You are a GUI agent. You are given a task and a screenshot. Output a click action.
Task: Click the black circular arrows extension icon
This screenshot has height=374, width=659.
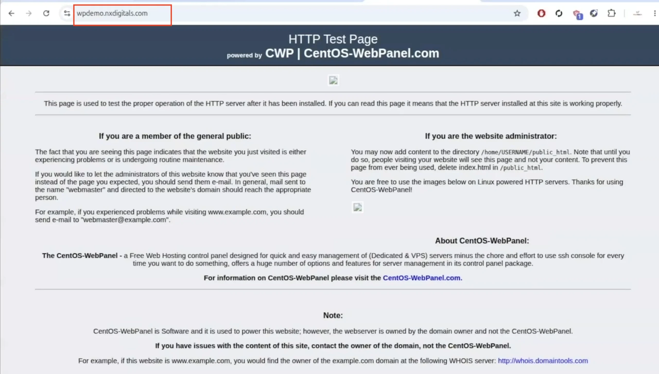559,13
